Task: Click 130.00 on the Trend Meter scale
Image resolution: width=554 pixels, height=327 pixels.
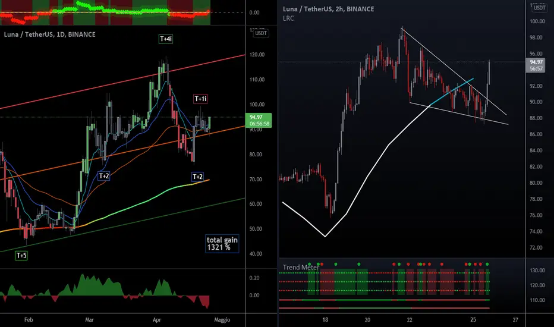Action: click(537, 271)
